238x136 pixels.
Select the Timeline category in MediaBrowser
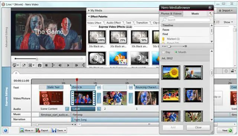tap(185, 25)
